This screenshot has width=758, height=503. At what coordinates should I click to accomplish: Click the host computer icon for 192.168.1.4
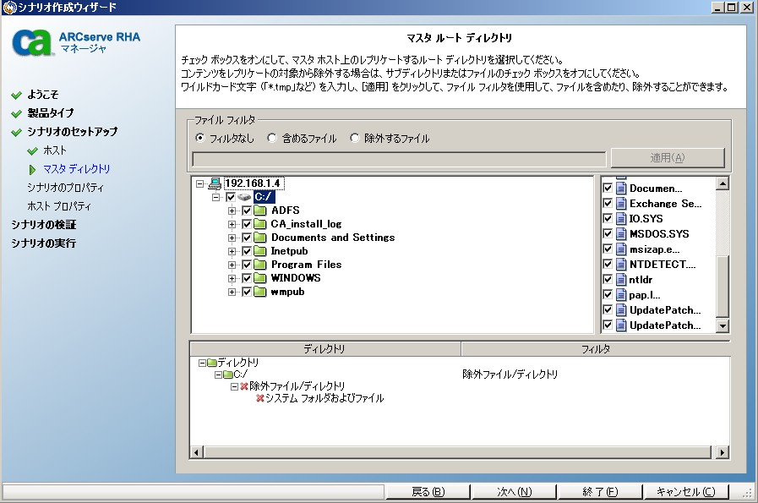tap(215, 183)
